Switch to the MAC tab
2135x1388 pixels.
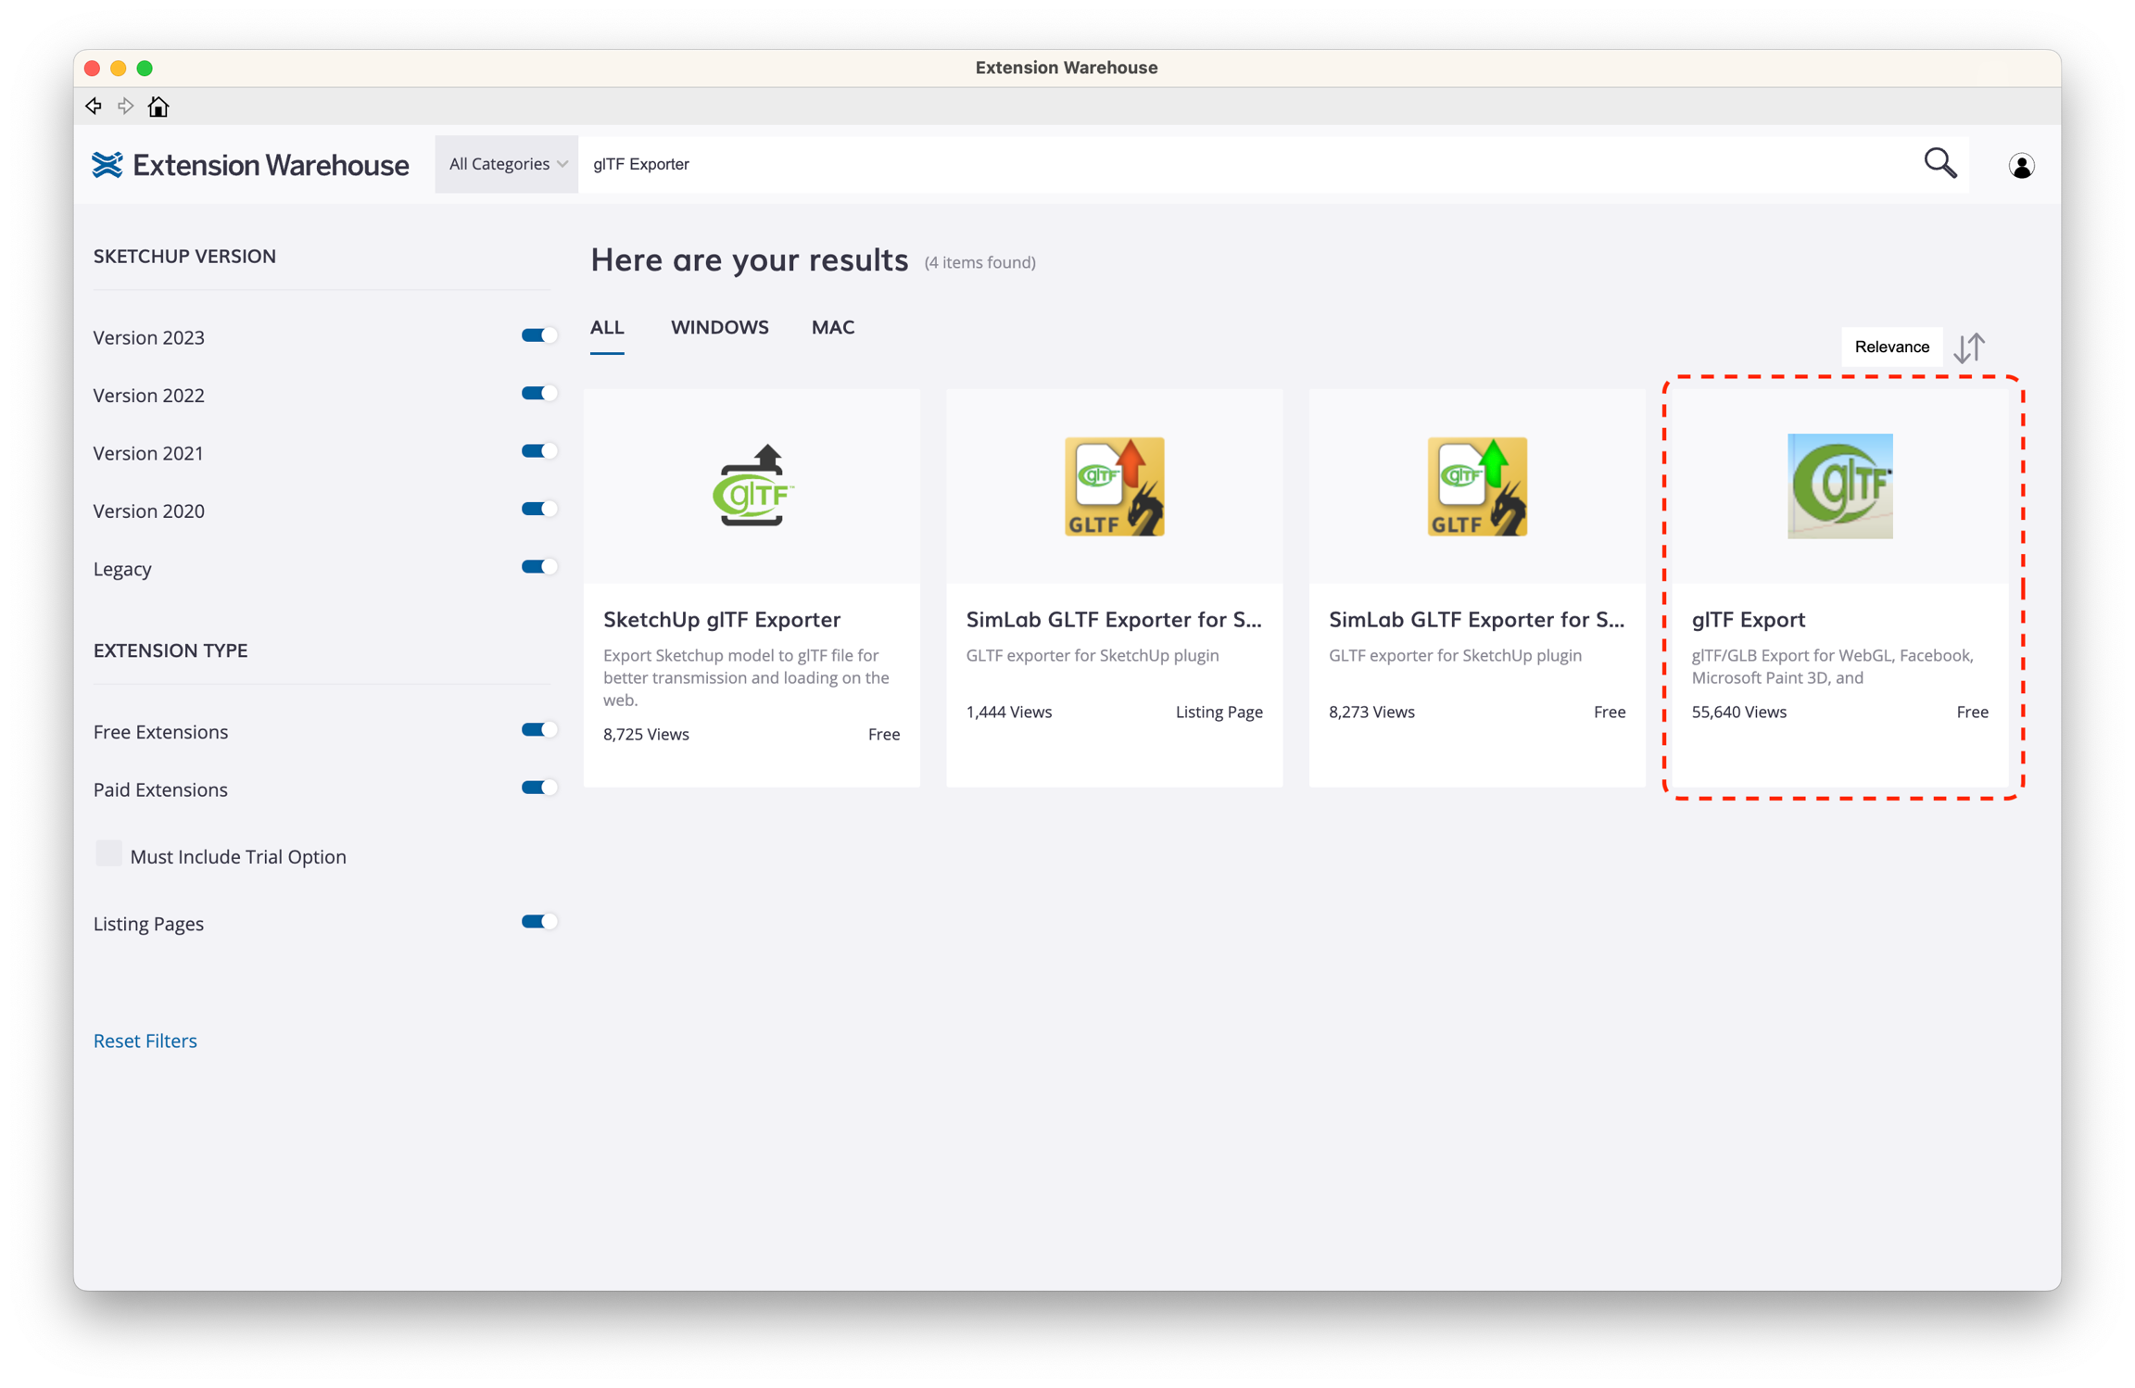point(832,327)
